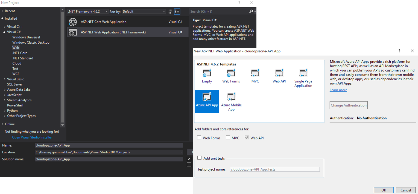The width and height of the screenshot is (418, 194).
Task: Expand the Visual Basic node
Action: 5,79
